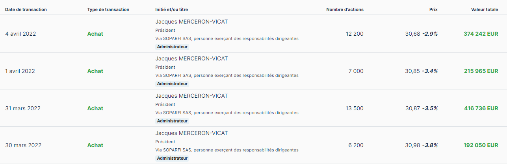Click the Administrateur badge in the 4 avril row
The height and width of the screenshot is (164, 507).
(172, 47)
